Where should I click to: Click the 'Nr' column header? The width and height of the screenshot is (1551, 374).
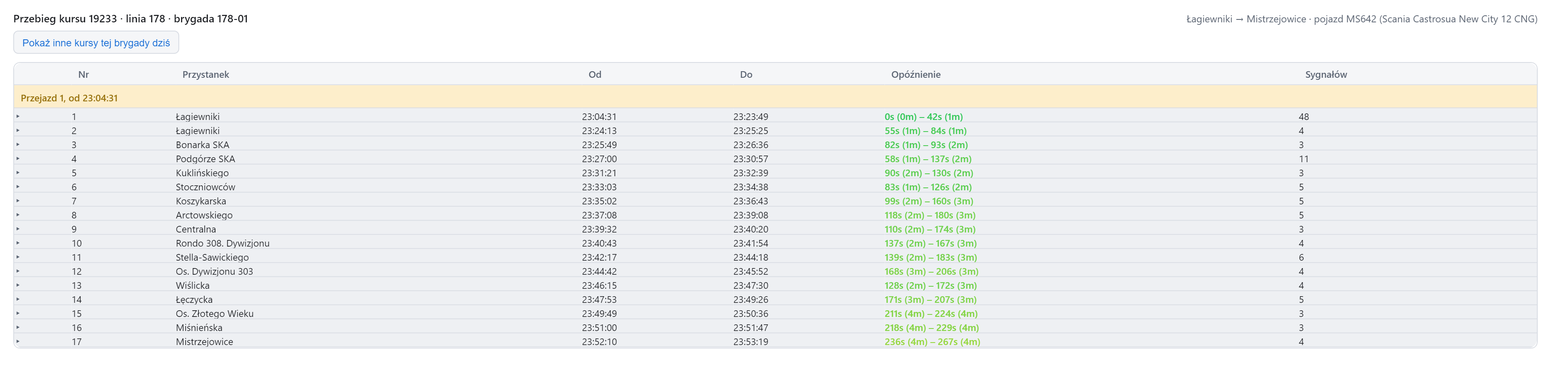tap(84, 74)
